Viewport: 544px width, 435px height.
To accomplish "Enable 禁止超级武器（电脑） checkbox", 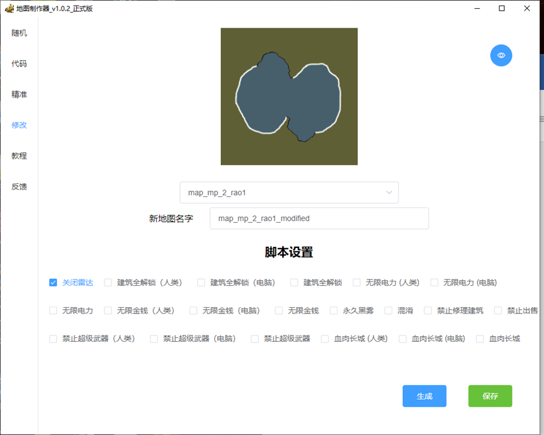I will pos(154,339).
